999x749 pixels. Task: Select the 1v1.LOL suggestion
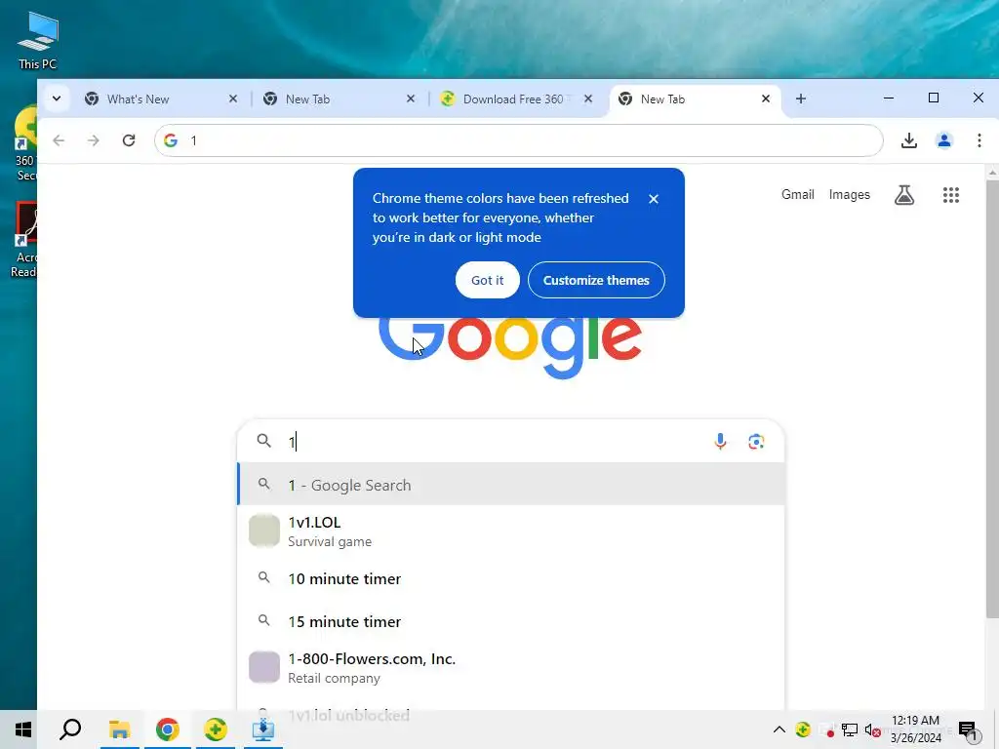[x=511, y=532]
